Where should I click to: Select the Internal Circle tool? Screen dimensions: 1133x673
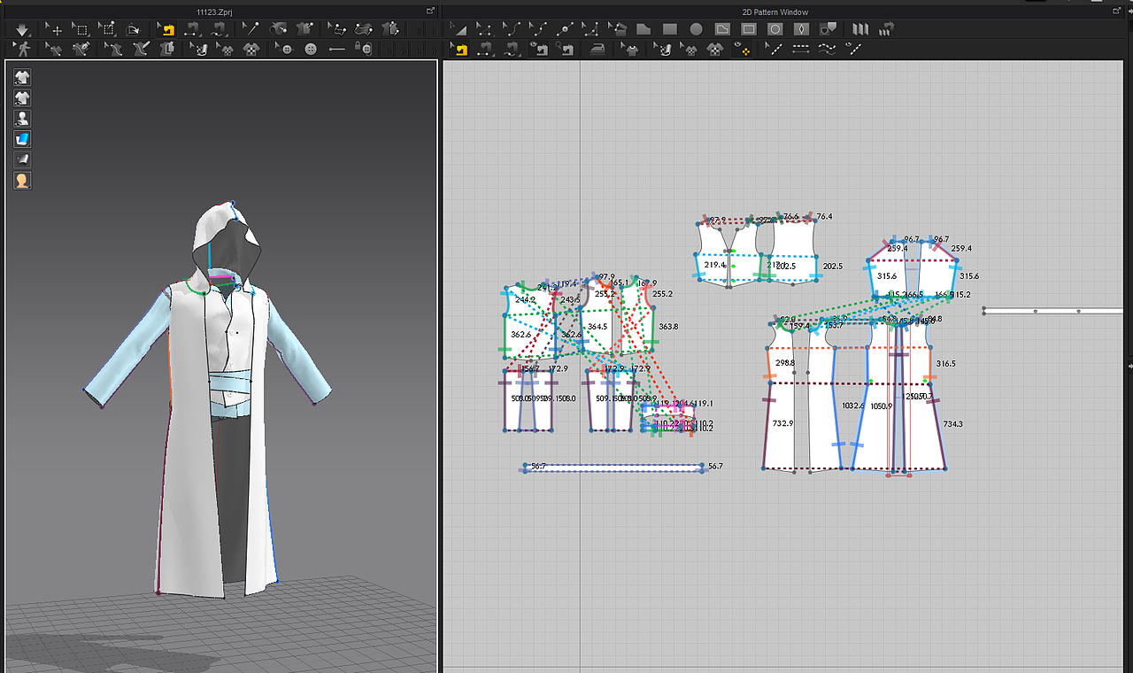(x=775, y=30)
